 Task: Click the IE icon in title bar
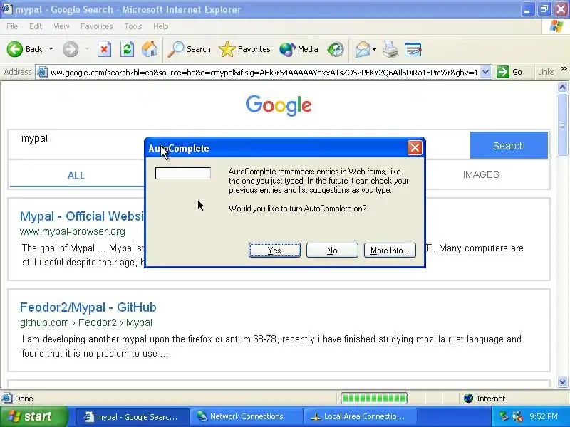(7, 9)
